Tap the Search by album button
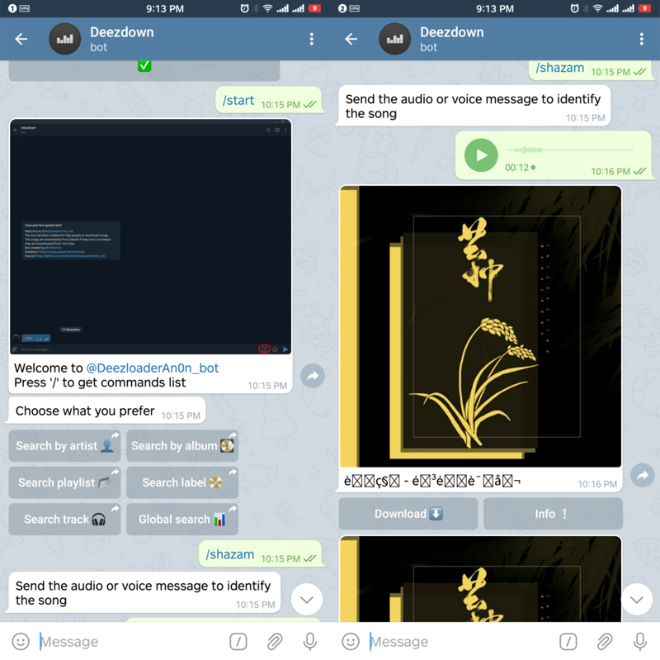The image size is (660, 660). (x=182, y=446)
